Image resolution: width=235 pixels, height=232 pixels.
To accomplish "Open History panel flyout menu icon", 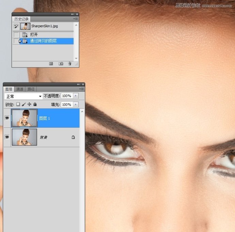I will tap(76, 19).
